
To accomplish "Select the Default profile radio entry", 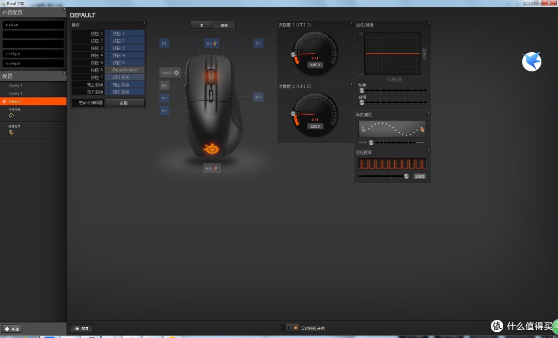I will (x=33, y=101).
